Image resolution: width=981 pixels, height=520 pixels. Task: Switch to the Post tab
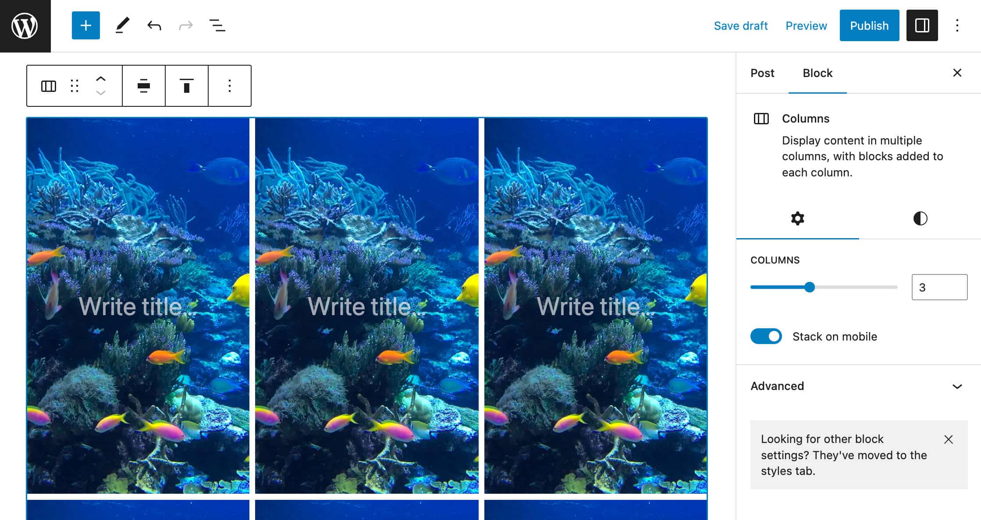[x=762, y=73]
